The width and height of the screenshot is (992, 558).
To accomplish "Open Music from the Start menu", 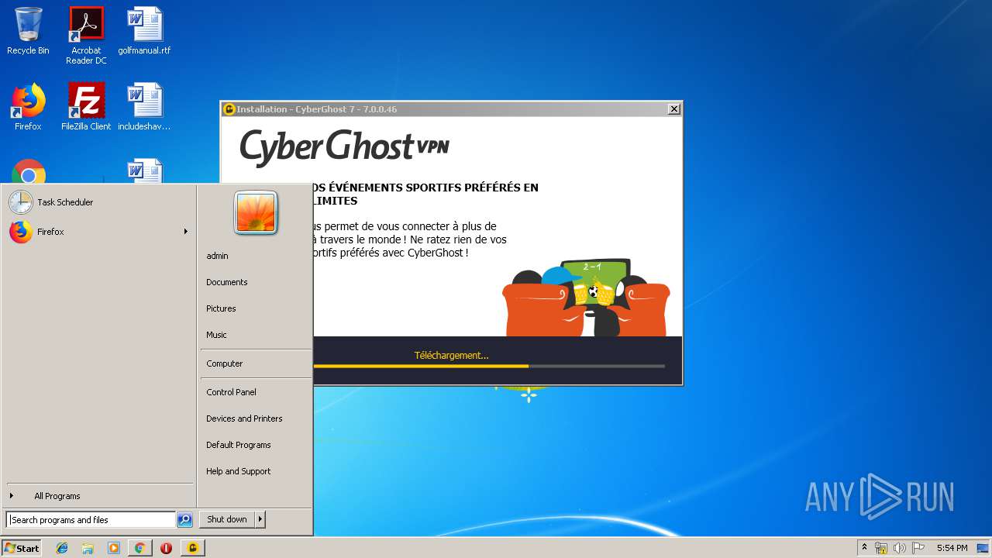I will click(216, 335).
